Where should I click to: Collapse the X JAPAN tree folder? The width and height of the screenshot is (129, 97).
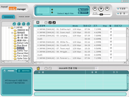tap(9, 28)
